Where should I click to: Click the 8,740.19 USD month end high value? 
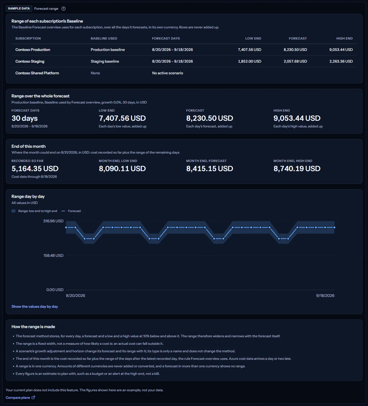297,169
